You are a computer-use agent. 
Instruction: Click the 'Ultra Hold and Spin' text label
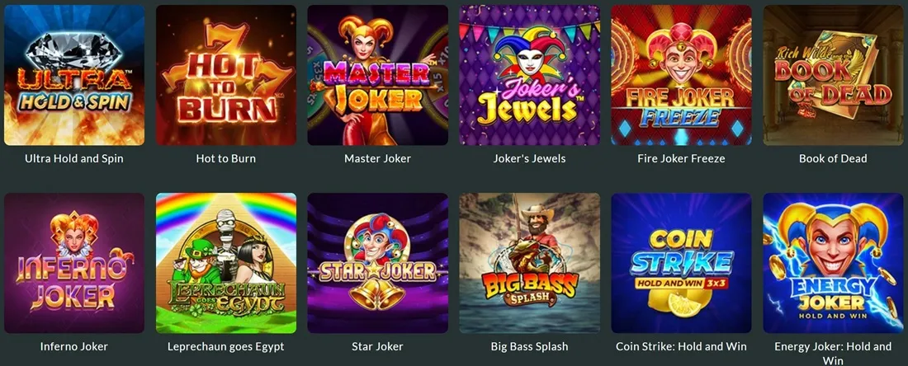coord(74,158)
